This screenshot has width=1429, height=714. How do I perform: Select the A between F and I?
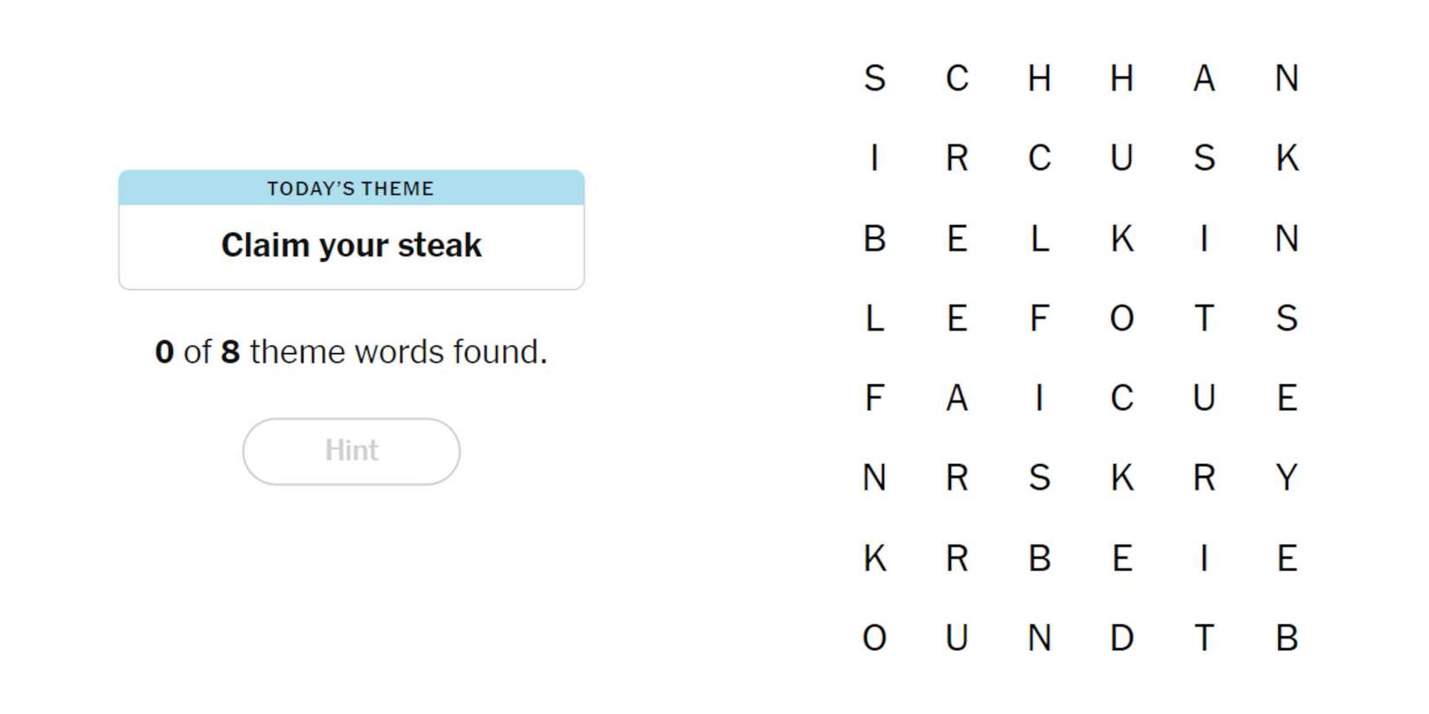(957, 398)
